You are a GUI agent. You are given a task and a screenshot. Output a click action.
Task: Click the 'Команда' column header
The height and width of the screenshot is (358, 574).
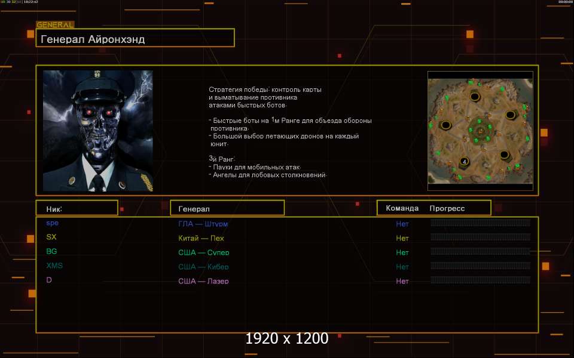[402, 208]
